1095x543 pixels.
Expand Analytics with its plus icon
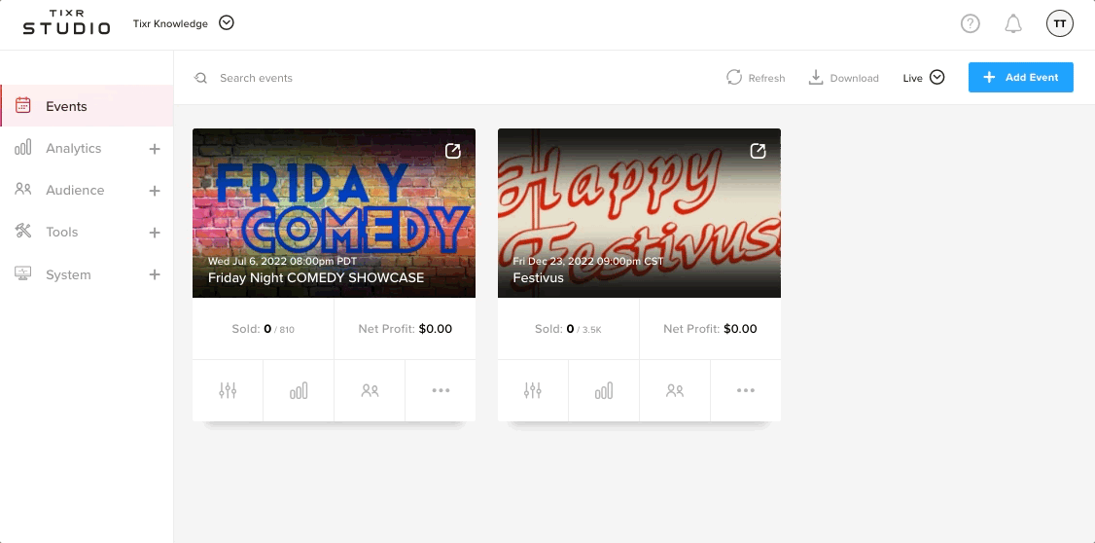[155, 149]
